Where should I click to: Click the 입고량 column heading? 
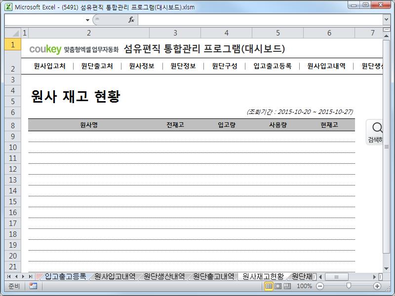(x=227, y=125)
